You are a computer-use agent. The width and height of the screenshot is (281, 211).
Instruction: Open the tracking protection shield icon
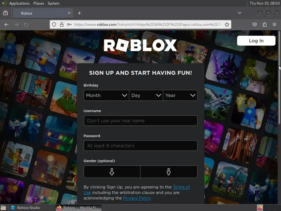tap(54, 24)
